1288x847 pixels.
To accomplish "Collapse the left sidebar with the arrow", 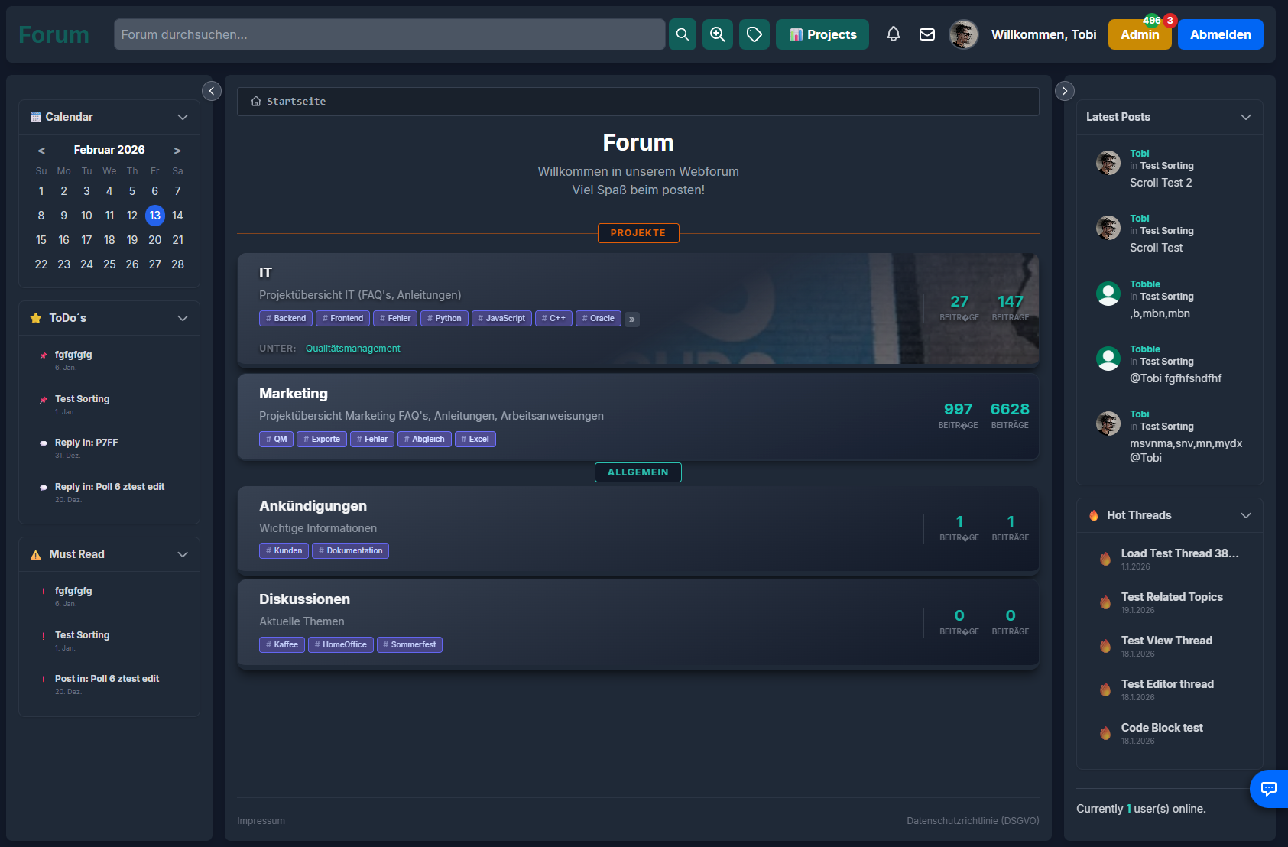I will (212, 91).
